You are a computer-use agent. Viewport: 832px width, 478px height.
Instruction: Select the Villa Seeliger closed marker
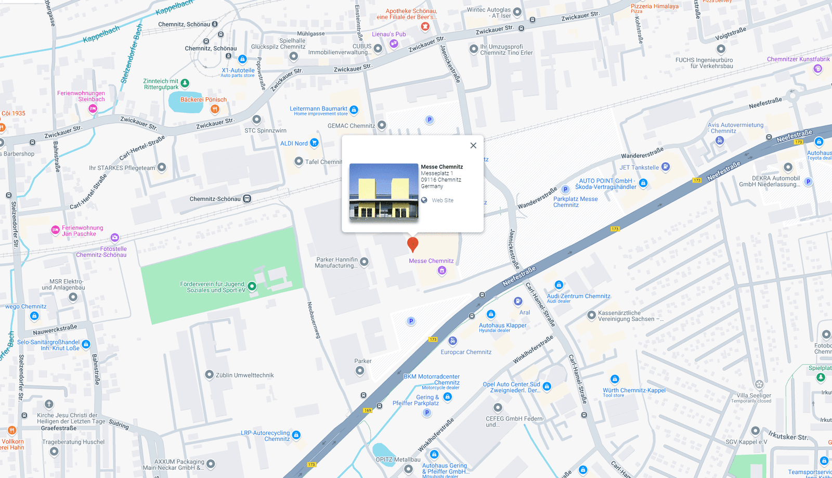click(759, 384)
